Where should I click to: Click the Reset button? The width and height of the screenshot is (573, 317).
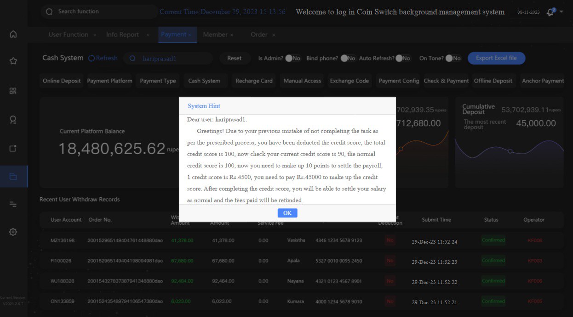(x=234, y=58)
